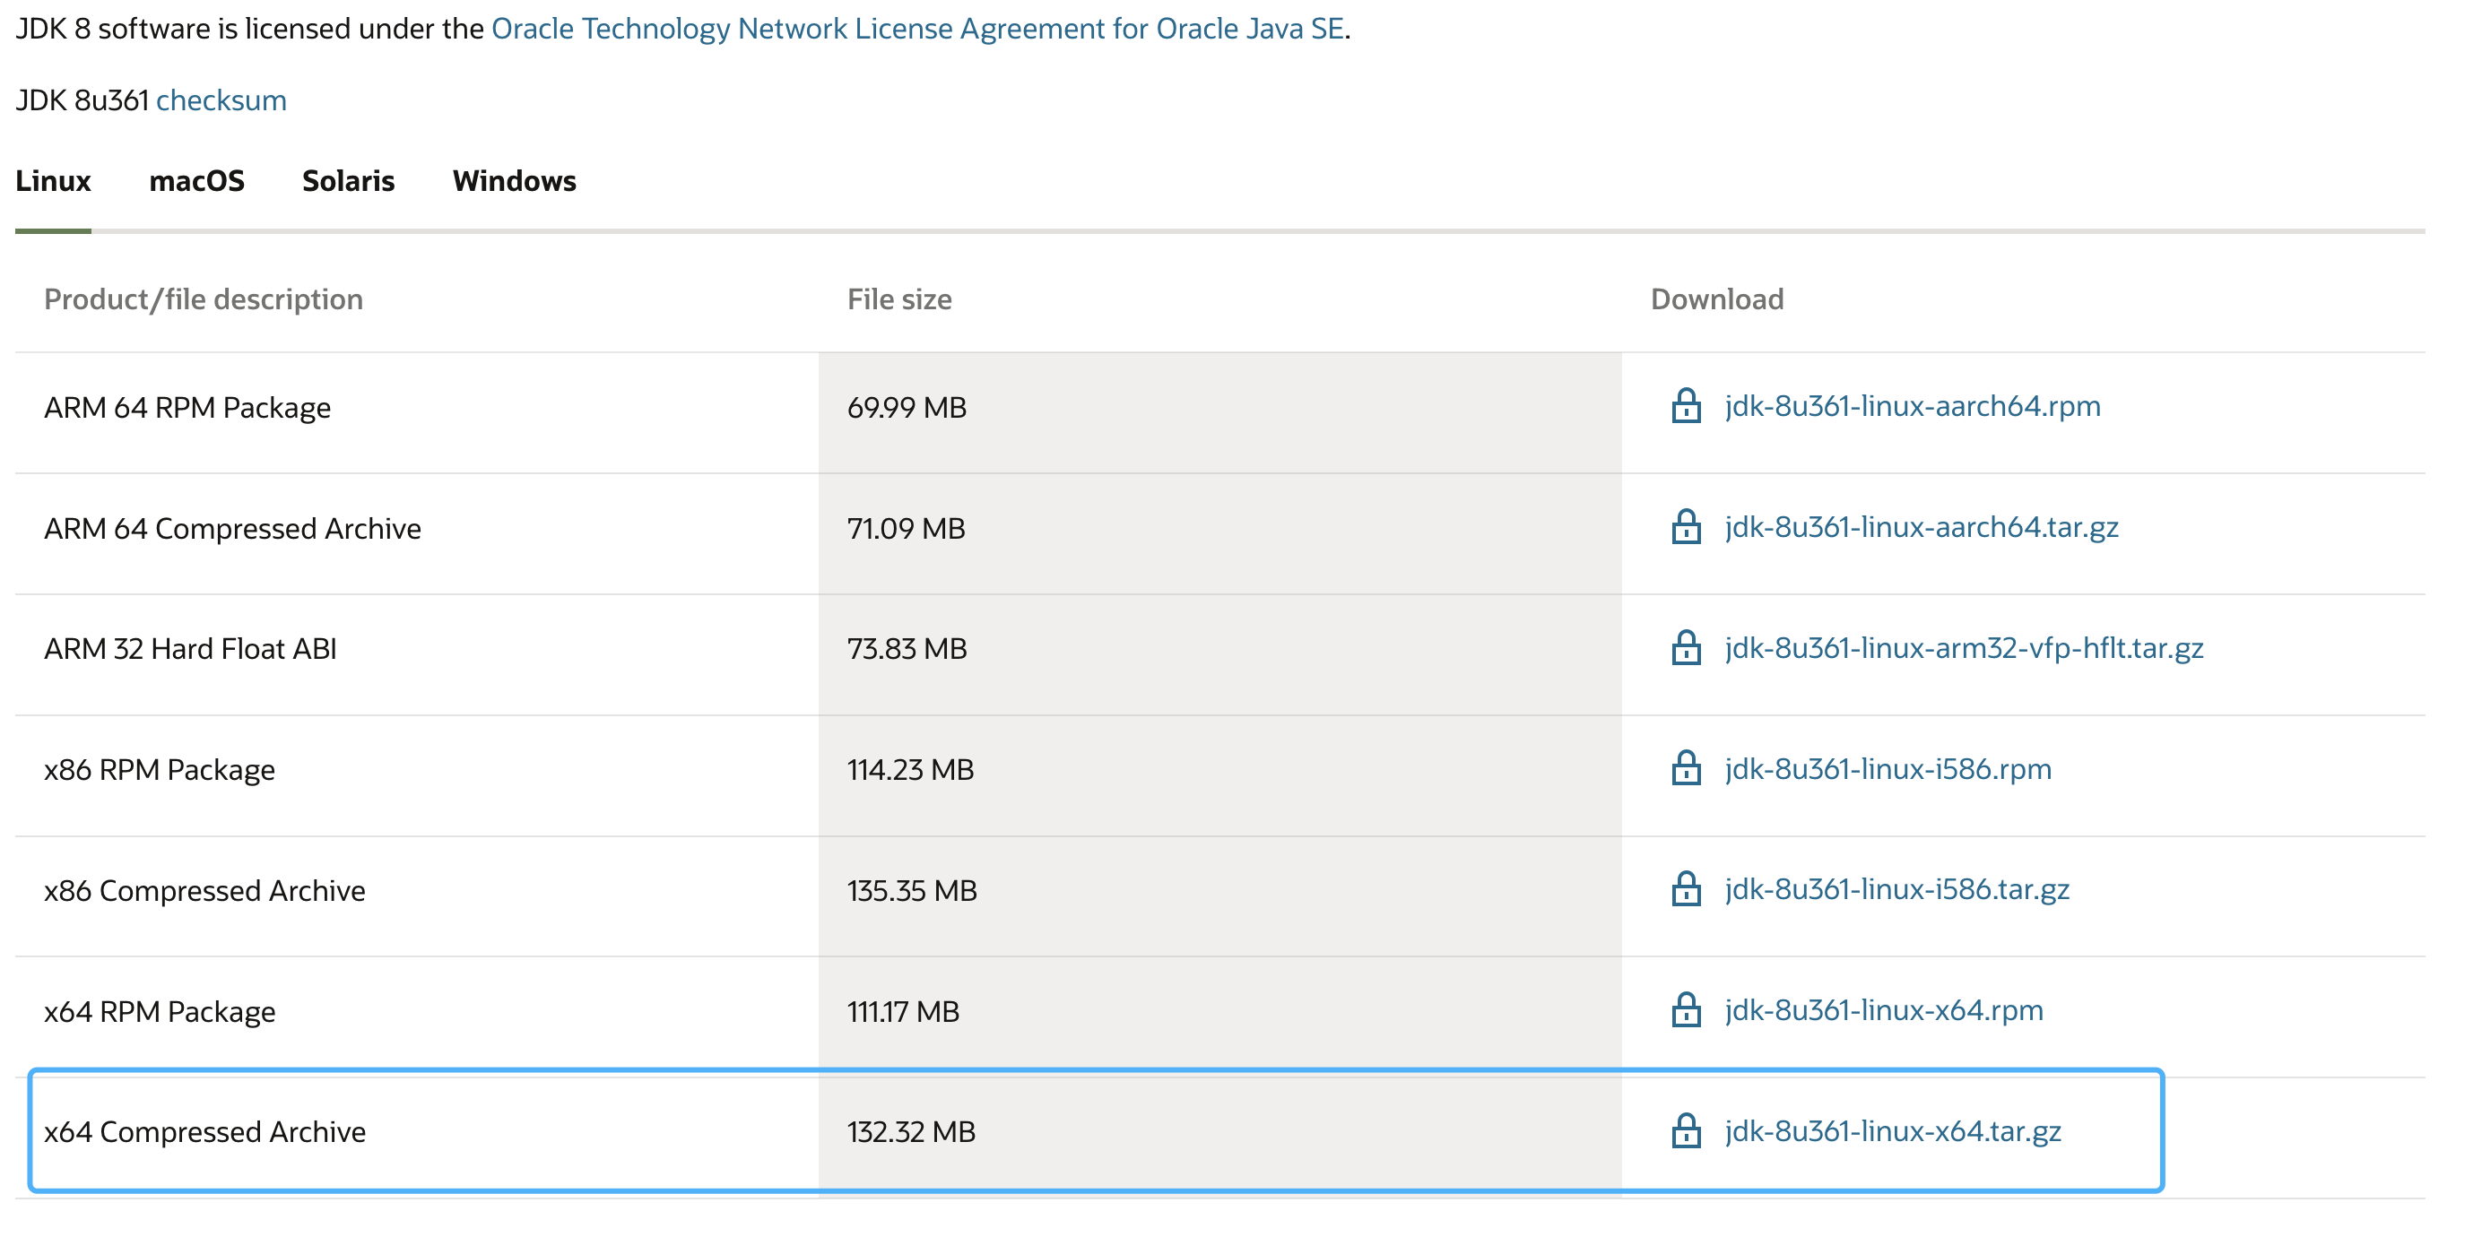Viewport: 2482px width, 1237px height.
Task: Download jdk-8u361-linux-x64.rpm
Action: pos(1884,1009)
